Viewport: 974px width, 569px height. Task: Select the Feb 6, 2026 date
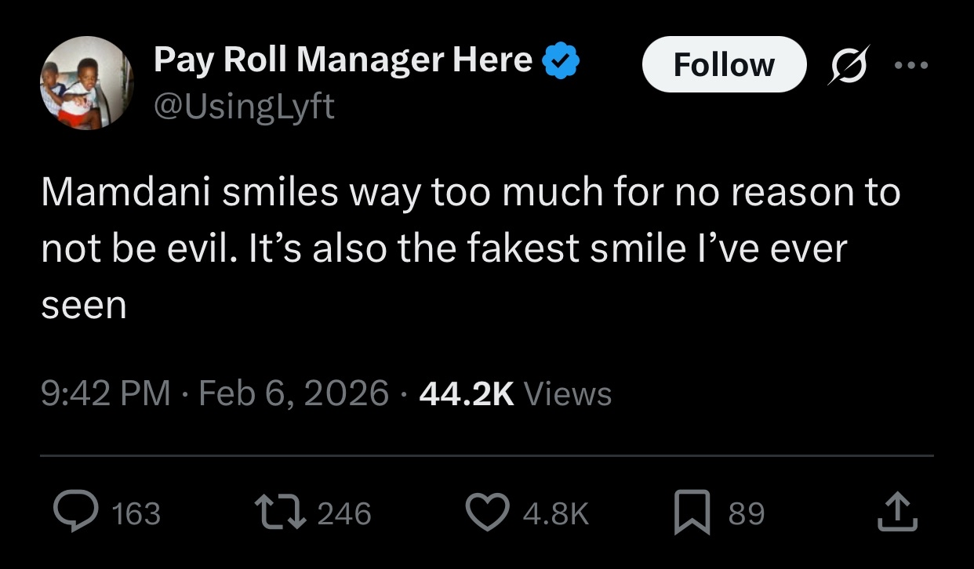pos(294,393)
